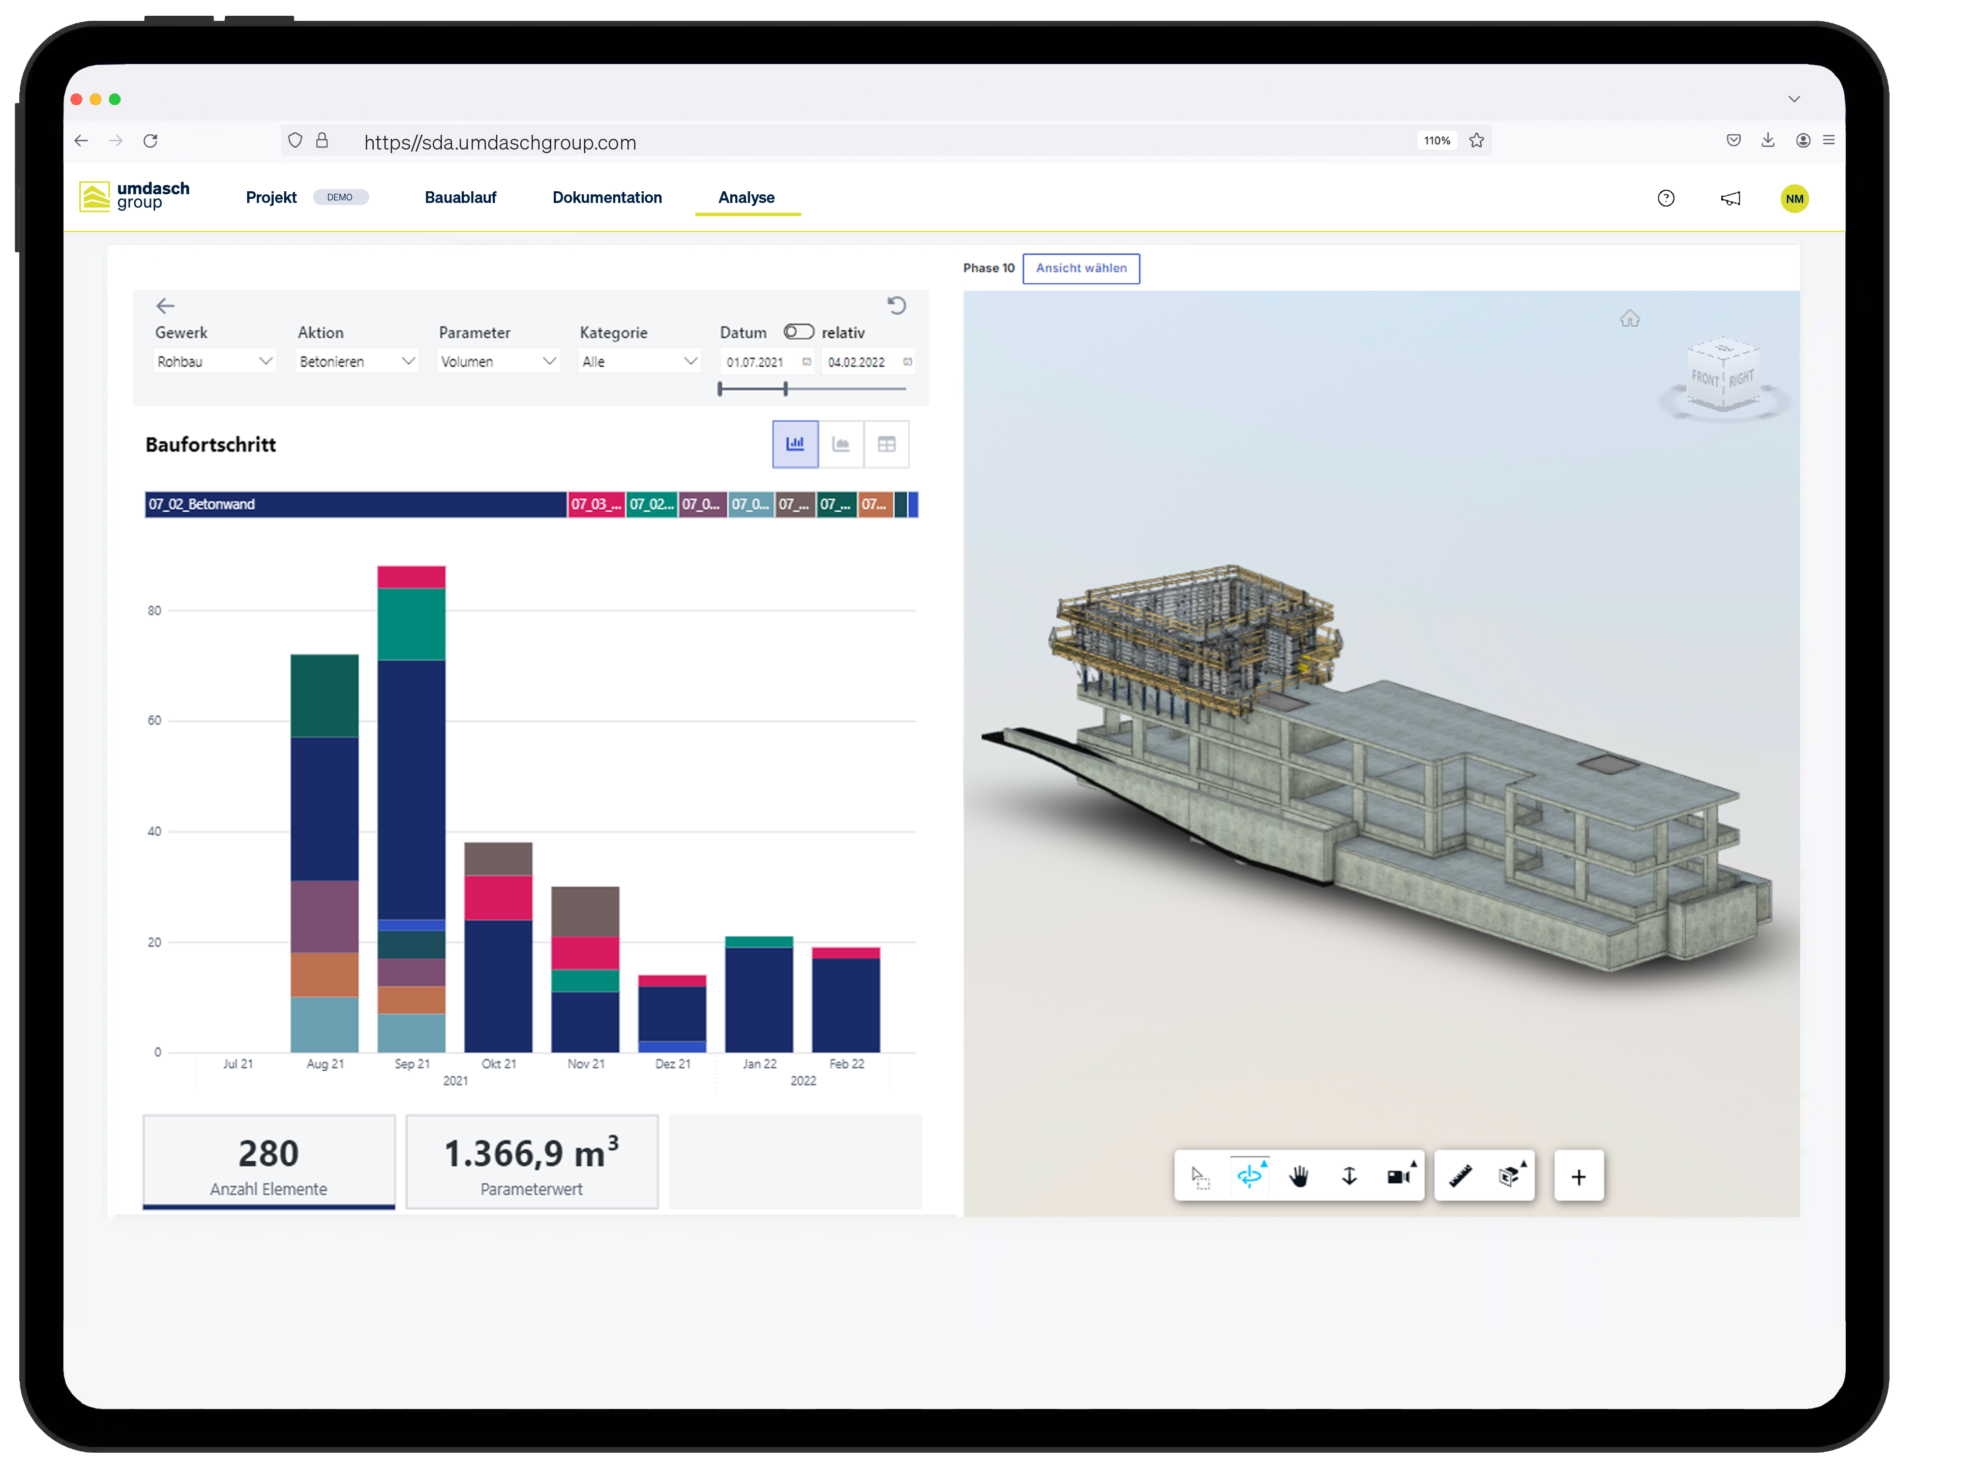This screenshot has height=1469, width=1974.
Task: Open the camera view tool
Action: coord(1398,1176)
